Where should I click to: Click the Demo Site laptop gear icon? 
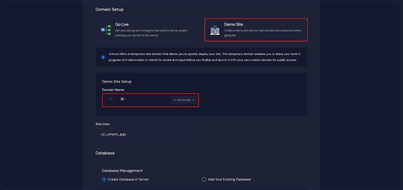(x=215, y=30)
